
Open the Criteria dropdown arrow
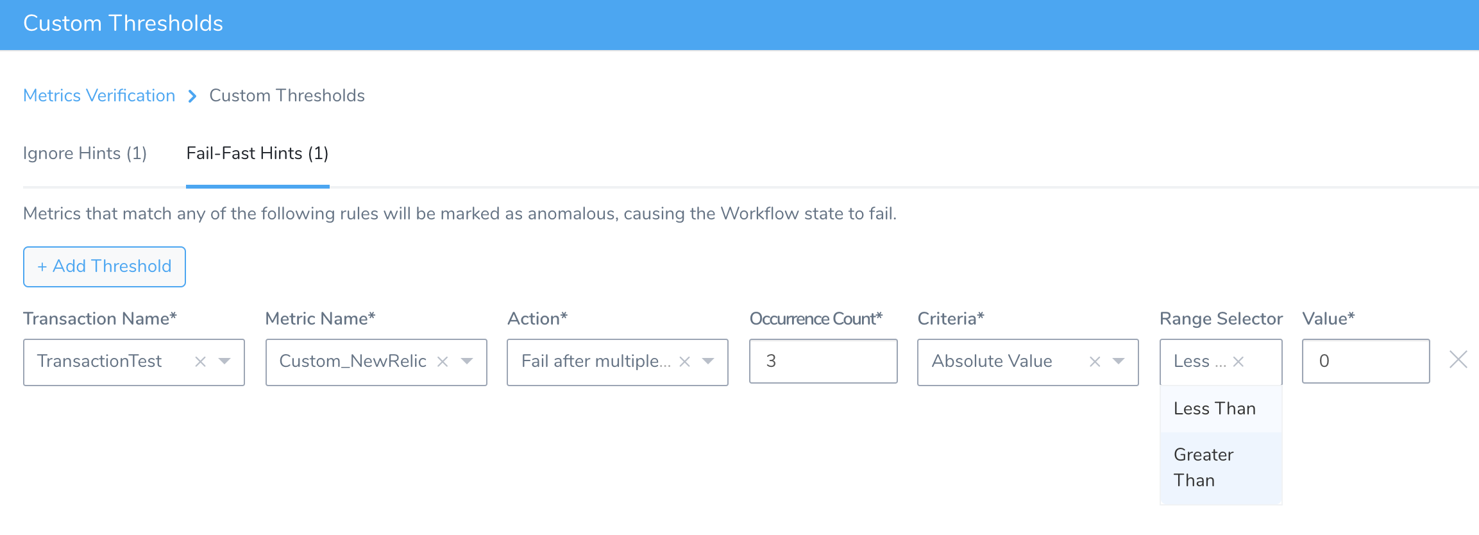(1119, 361)
